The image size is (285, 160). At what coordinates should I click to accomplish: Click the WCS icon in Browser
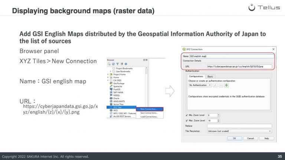point(111,110)
